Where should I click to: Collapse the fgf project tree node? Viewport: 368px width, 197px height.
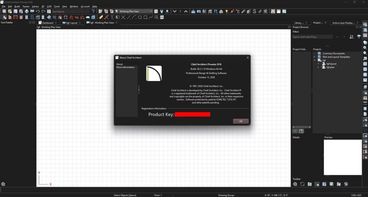(314, 61)
